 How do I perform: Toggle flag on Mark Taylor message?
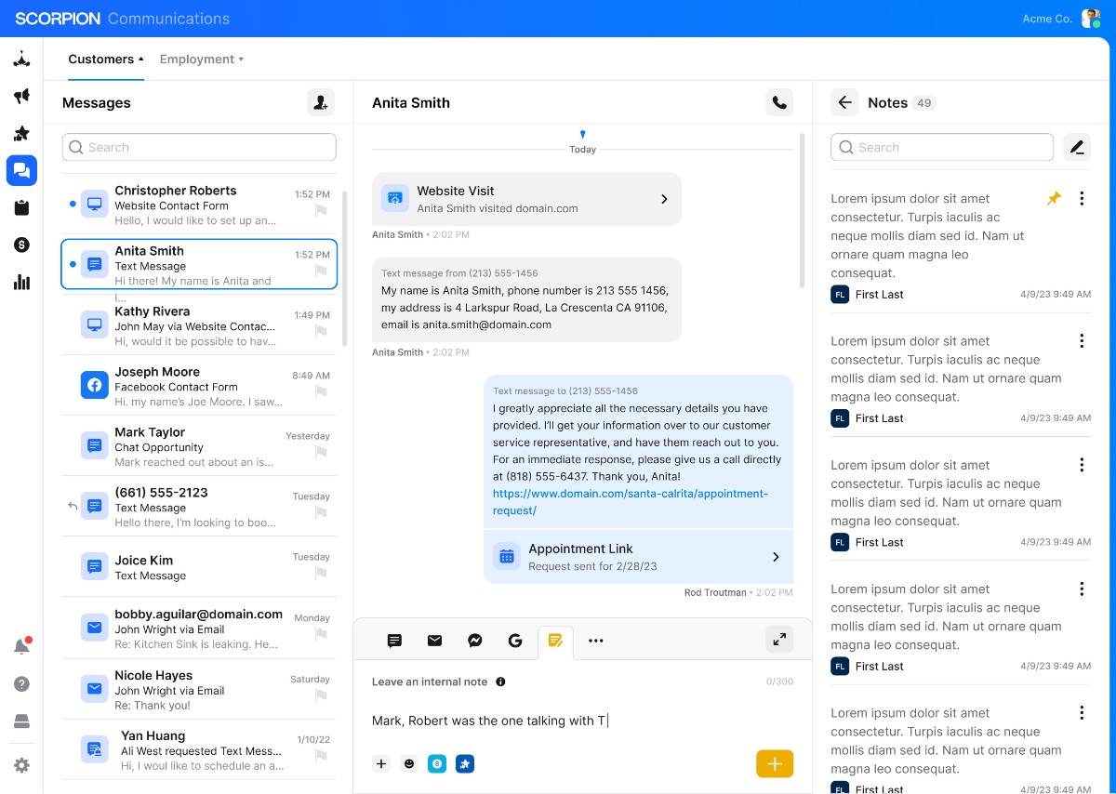pyautogui.click(x=321, y=453)
